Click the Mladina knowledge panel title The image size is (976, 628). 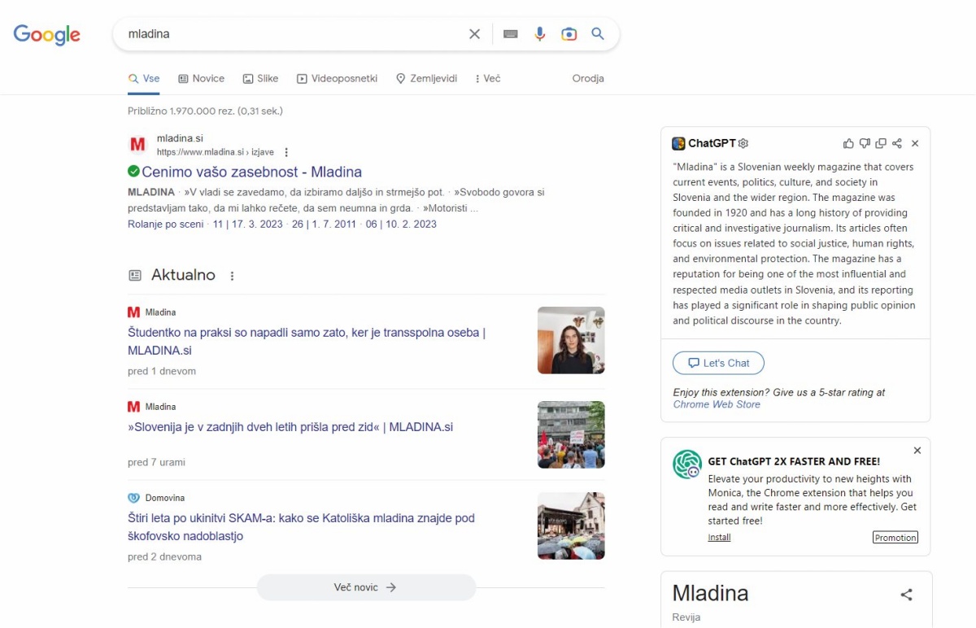(710, 593)
